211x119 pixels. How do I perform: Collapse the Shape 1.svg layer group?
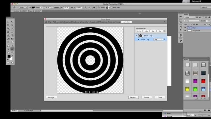[x=136, y=36]
